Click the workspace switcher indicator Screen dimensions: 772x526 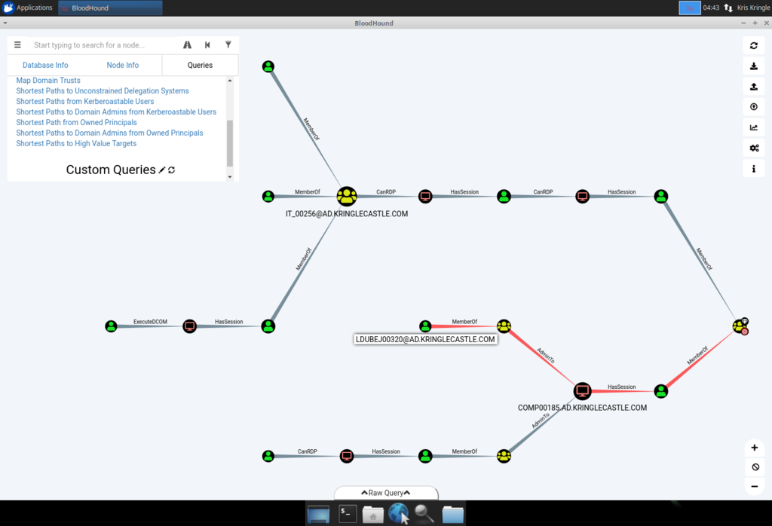[x=690, y=8]
